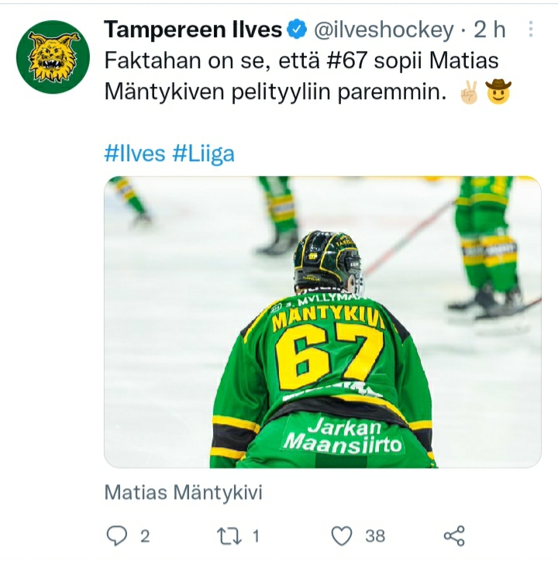The width and height of the screenshot is (558, 561).
Task: Like the tweet with the heart icon
Action: coord(342,535)
